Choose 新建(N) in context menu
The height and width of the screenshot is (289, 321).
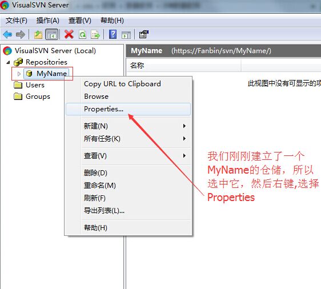point(128,126)
